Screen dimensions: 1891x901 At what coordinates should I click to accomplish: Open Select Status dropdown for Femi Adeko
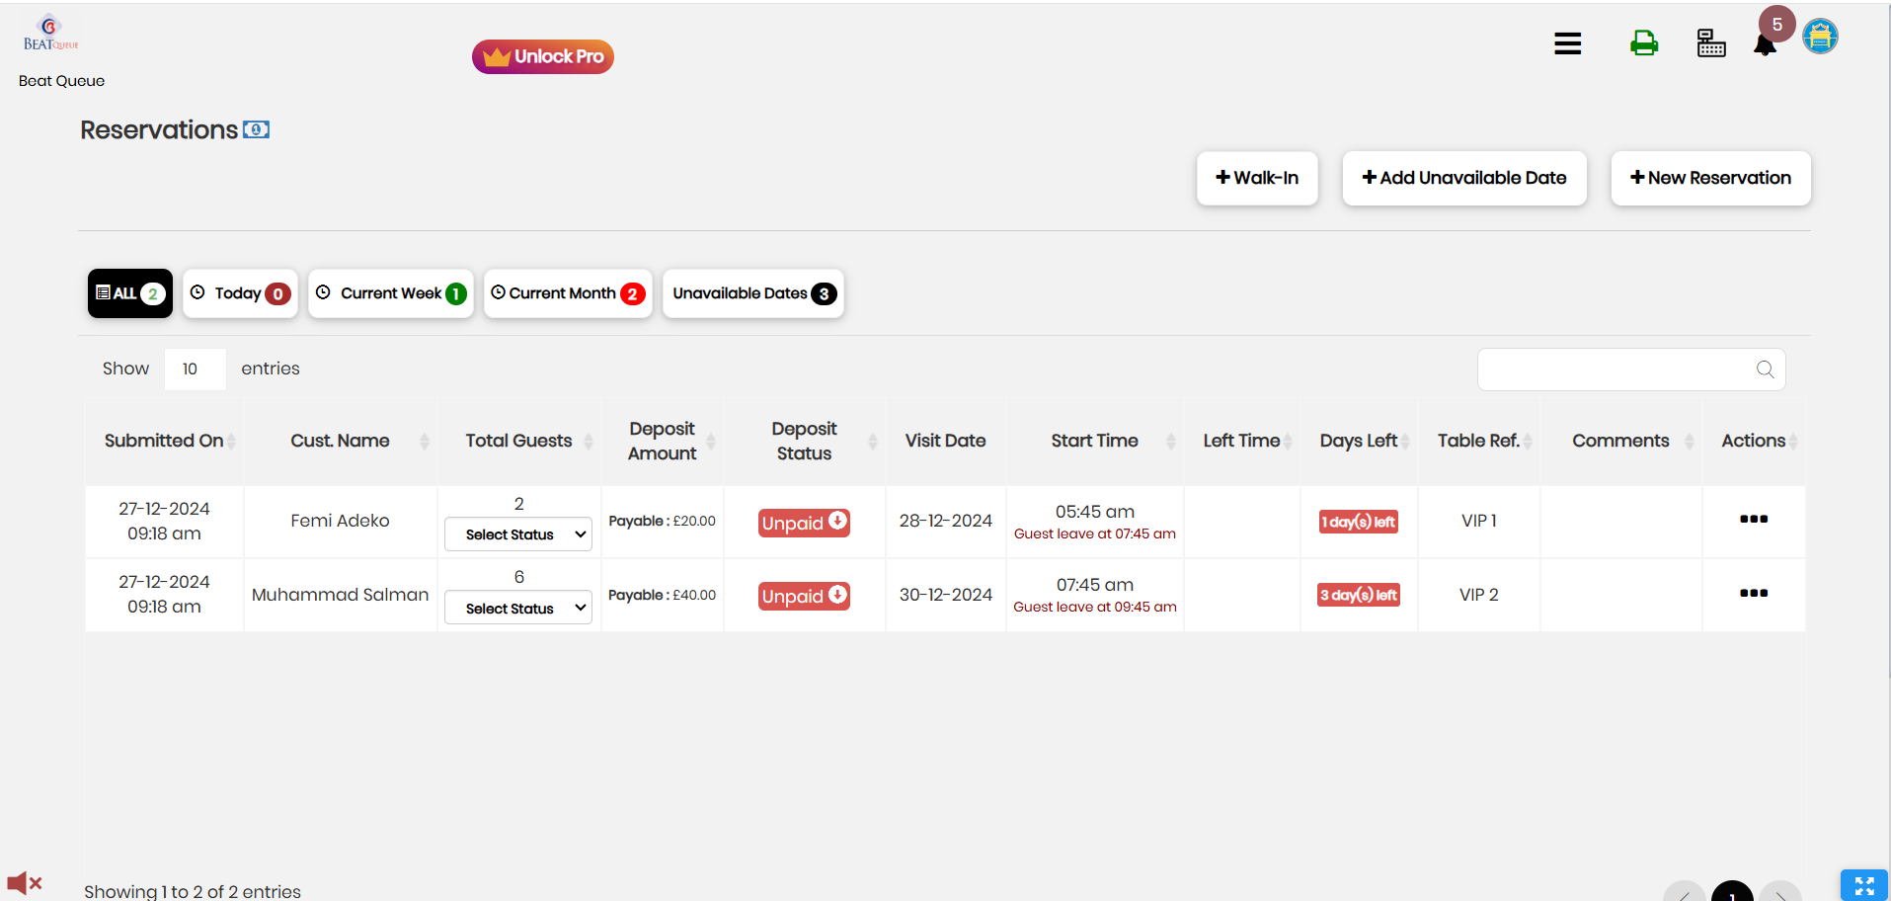[518, 534]
